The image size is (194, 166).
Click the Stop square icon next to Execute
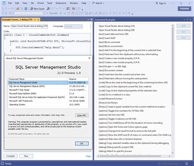[61, 13]
